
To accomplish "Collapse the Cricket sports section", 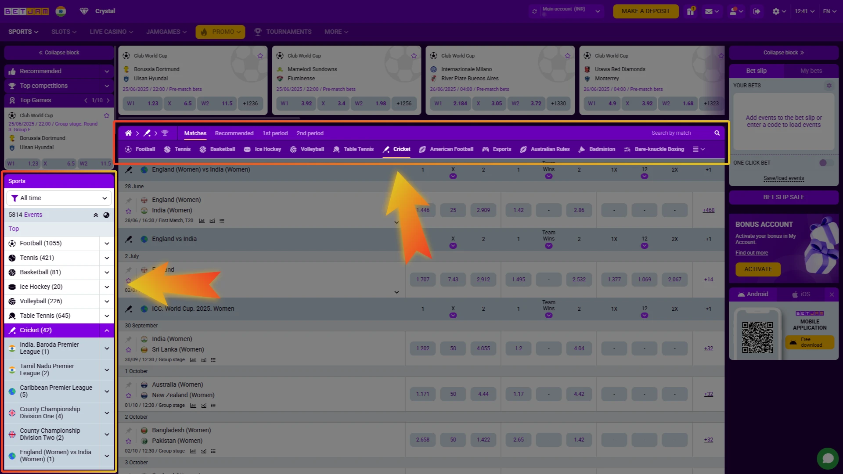I will pyautogui.click(x=107, y=330).
